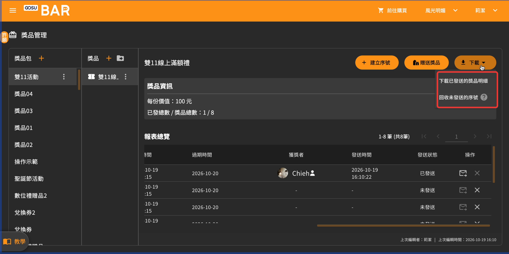Image resolution: width=509 pixels, height=254 pixels.
Task: Click send mail icon in Chieh row
Action: coord(463,173)
